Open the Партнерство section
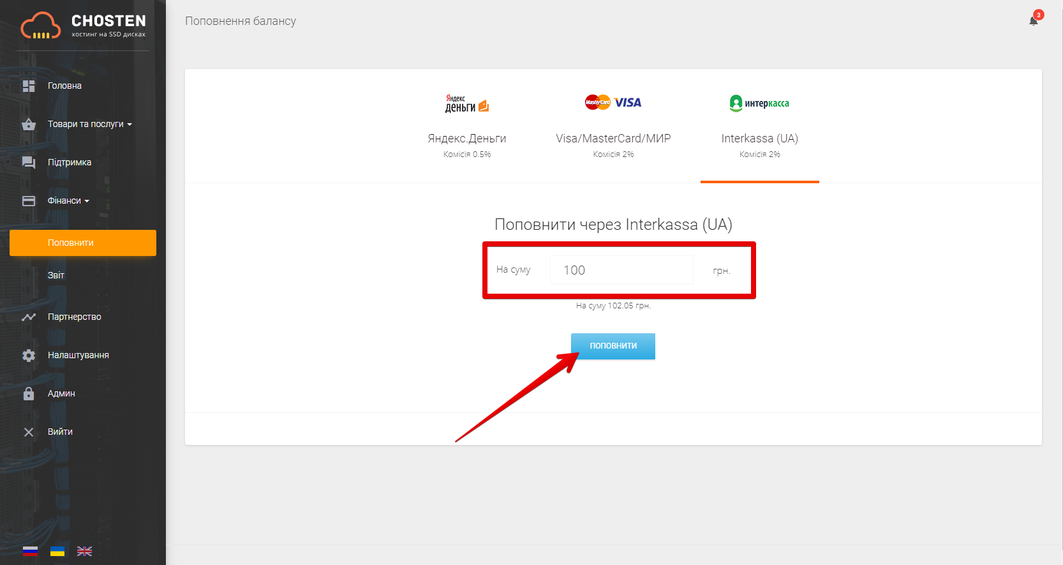1063x565 pixels. click(74, 317)
